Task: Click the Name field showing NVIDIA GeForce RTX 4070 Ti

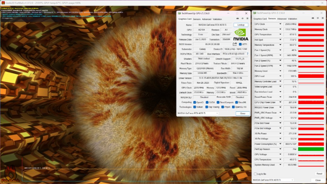Action: click(x=212, y=25)
